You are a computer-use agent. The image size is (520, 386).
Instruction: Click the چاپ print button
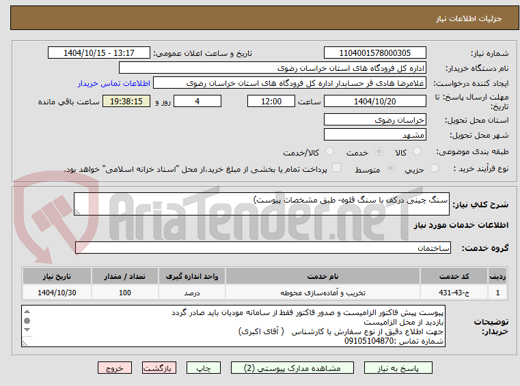coord(204,368)
